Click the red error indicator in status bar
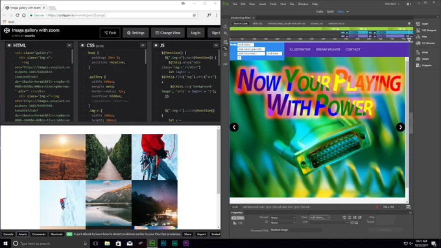Screen dimensions: 441x248 (377, 207)
